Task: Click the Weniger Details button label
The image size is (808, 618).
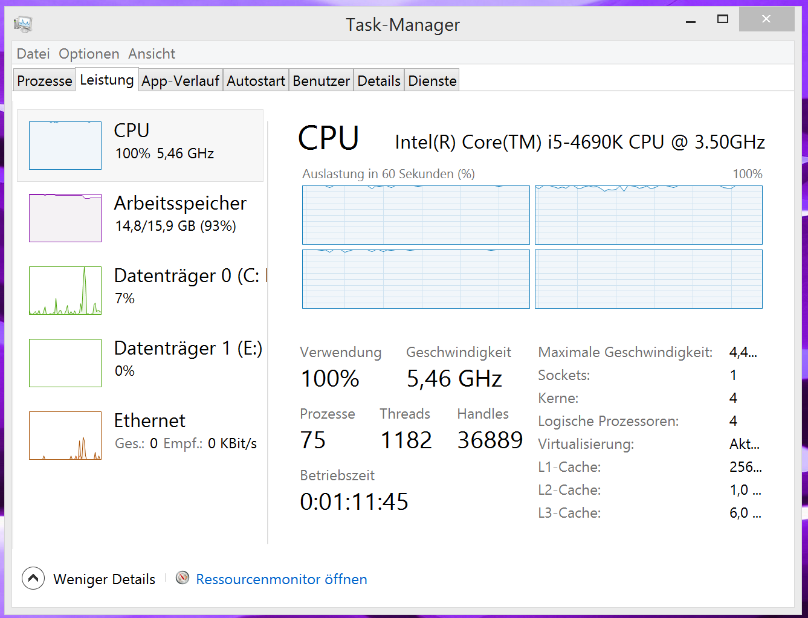Action: [x=104, y=579]
